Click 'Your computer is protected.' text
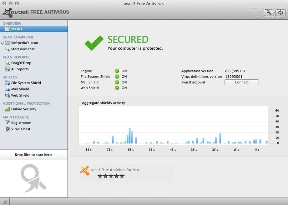The height and width of the screenshot is (205, 288). pyautogui.click(x=135, y=48)
